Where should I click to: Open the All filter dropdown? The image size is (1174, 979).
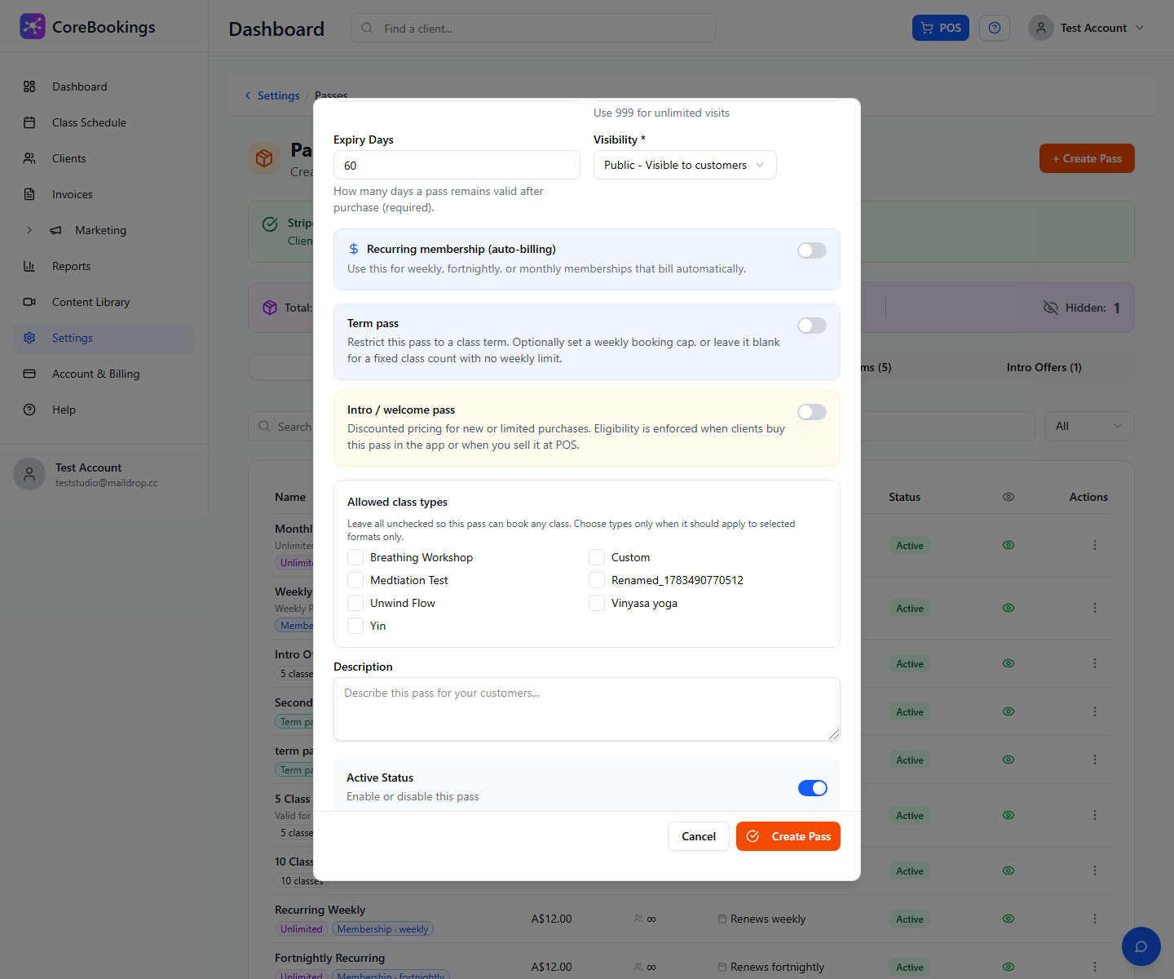pos(1089,426)
